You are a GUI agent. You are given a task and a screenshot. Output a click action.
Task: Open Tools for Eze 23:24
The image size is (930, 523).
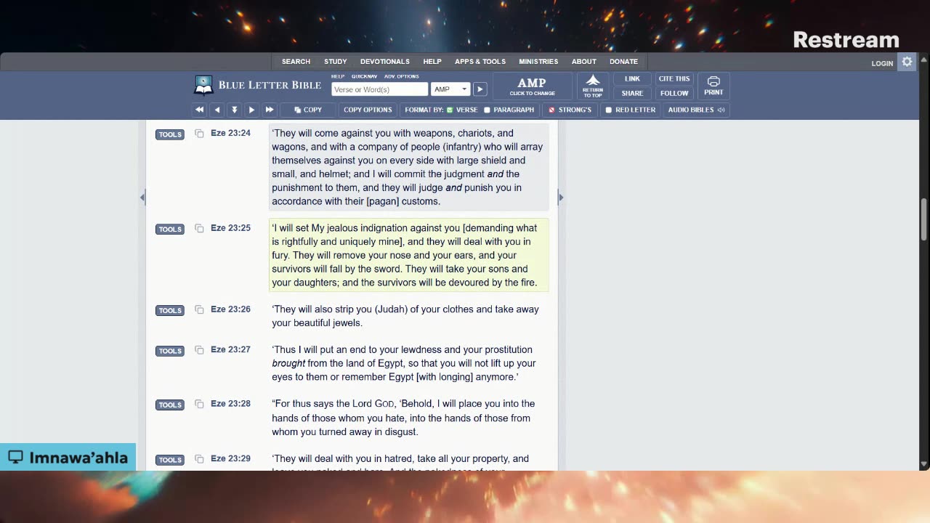click(x=170, y=134)
